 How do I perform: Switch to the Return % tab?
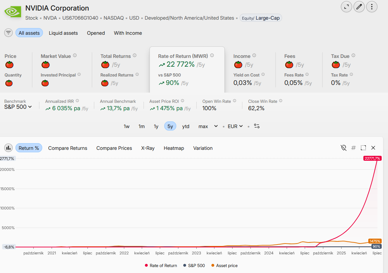coord(29,148)
